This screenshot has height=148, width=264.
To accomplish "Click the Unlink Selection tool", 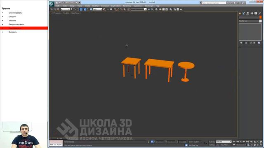I will (55, 9).
